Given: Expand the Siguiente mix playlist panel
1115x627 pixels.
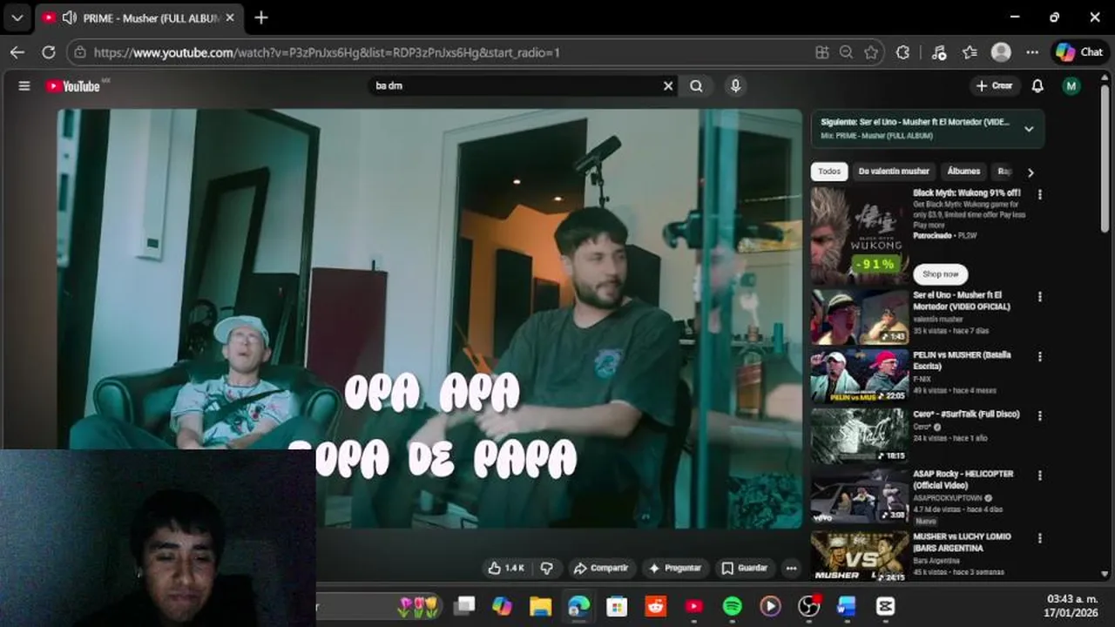Looking at the screenshot, I should (1029, 129).
